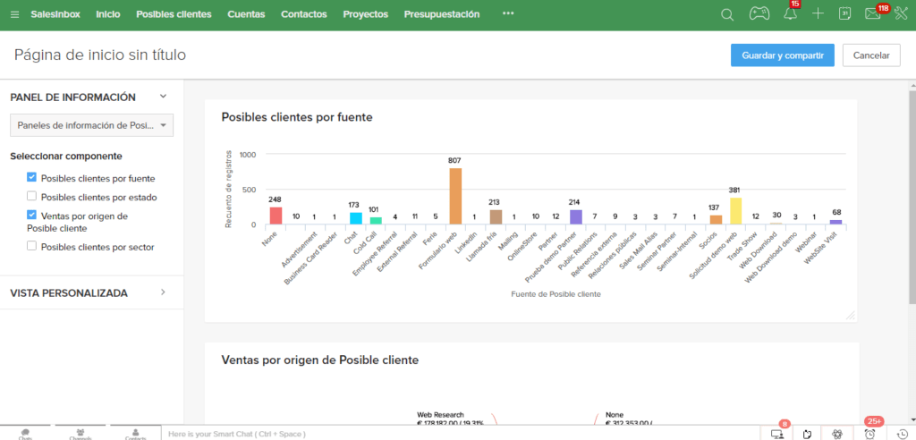Open Channels in bottom bar
This screenshot has height=440, width=916.
80,434
